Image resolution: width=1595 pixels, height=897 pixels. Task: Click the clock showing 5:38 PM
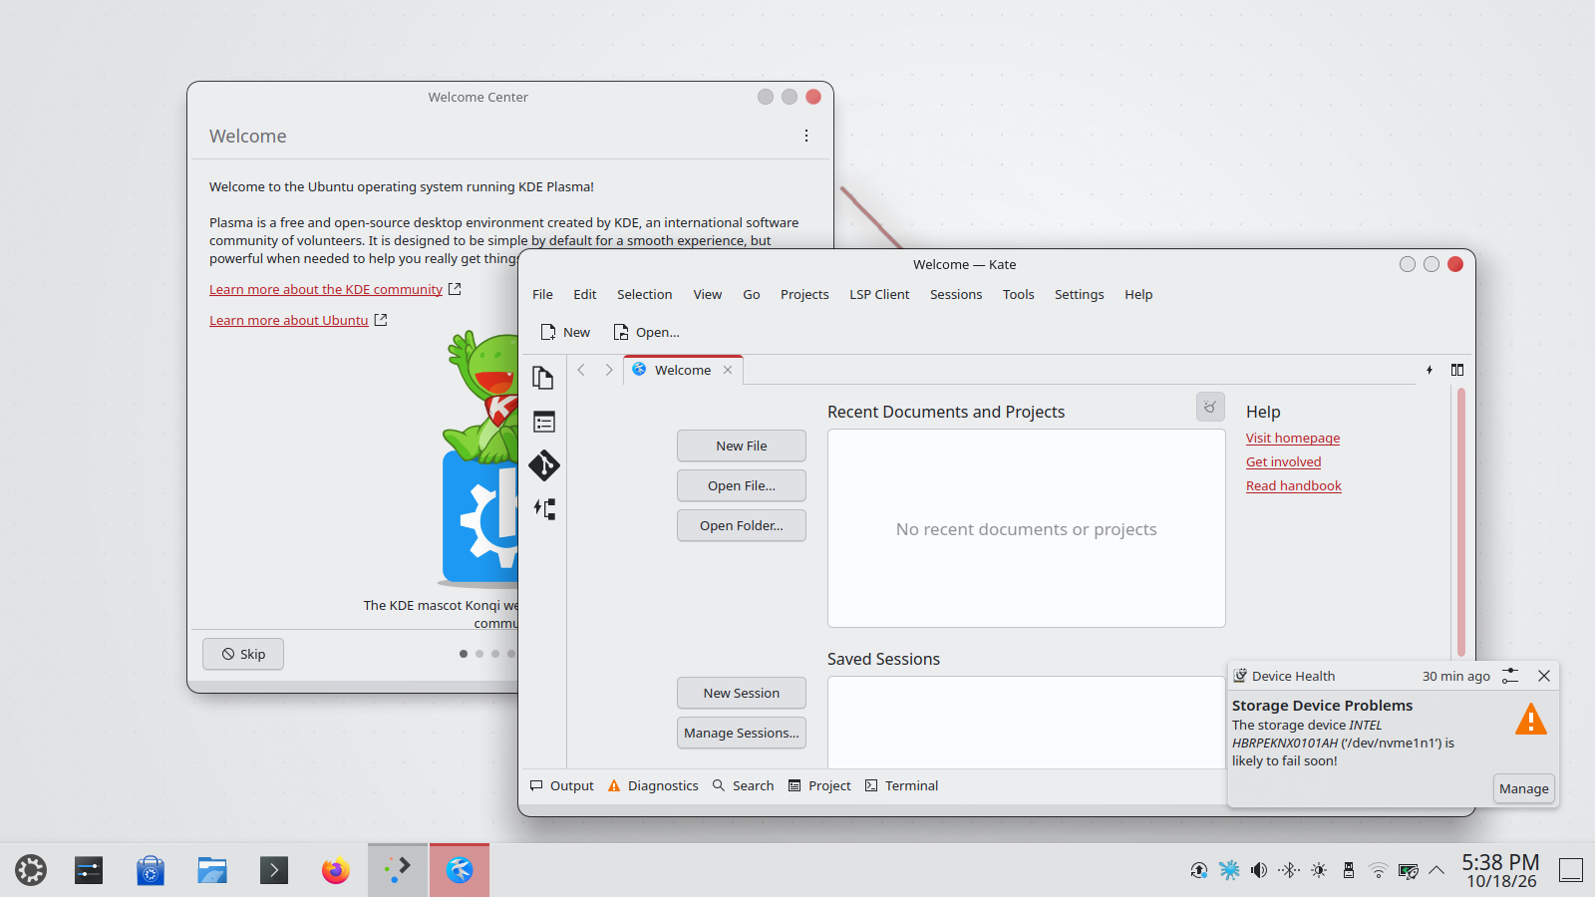click(x=1500, y=870)
